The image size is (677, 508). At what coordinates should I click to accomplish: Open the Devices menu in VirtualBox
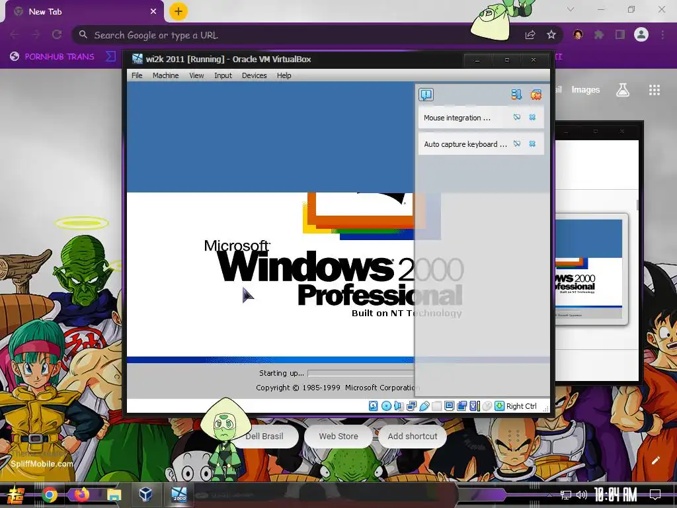255,75
